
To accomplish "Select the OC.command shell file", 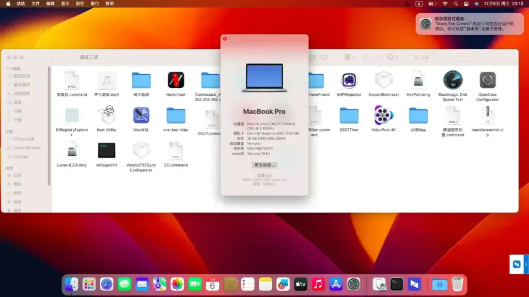I will 176,151.
